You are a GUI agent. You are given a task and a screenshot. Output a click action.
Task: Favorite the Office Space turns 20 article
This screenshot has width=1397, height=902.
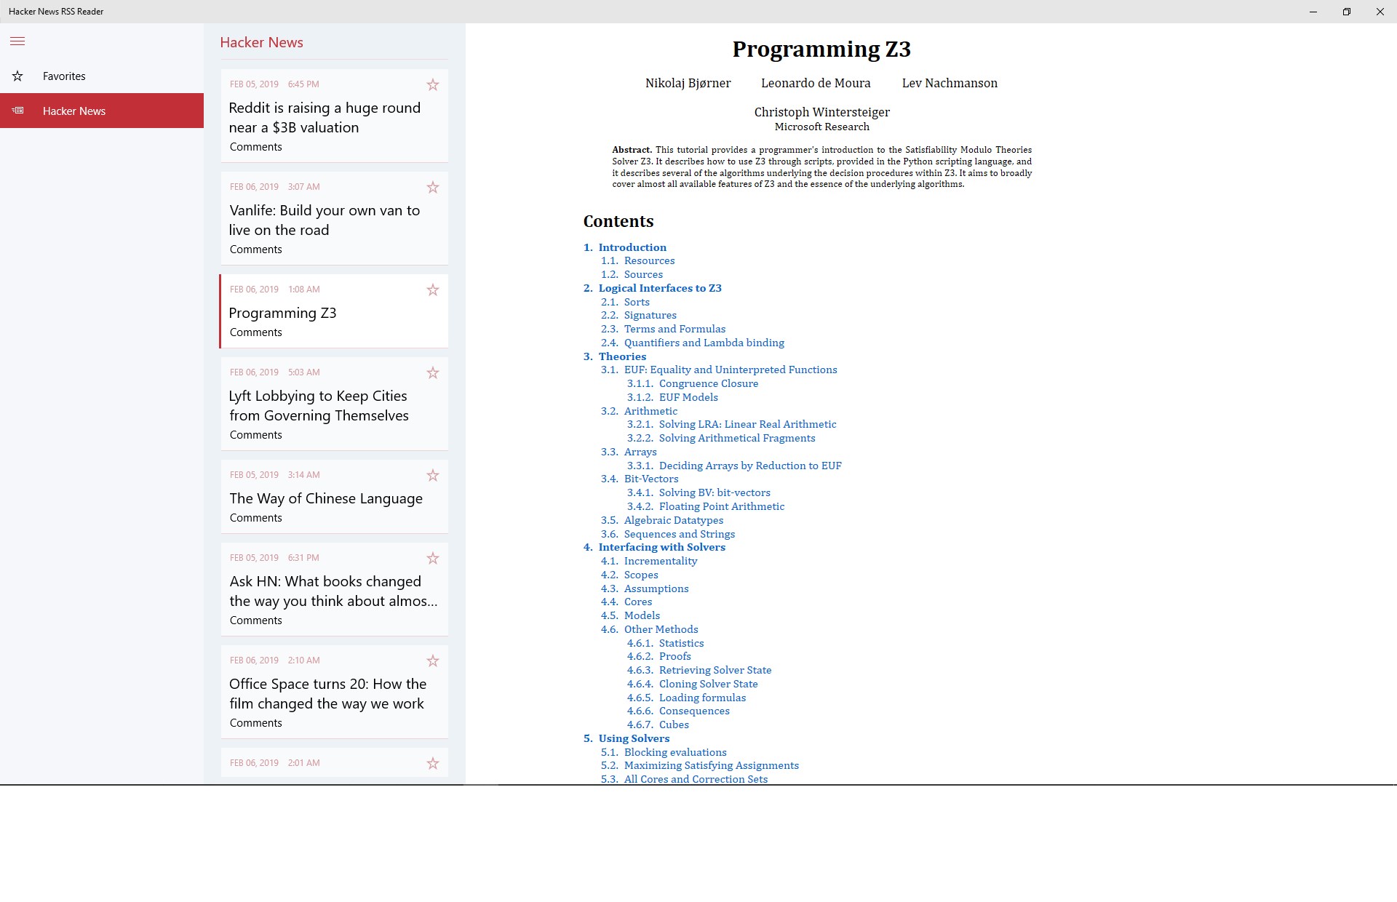click(x=433, y=661)
